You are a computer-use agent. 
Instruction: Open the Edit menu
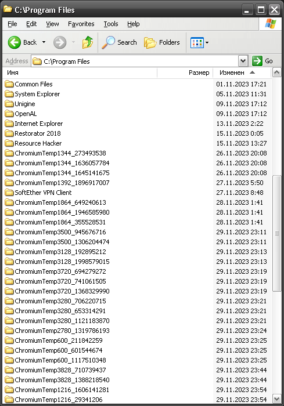pyautogui.click(x=31, y=24)
